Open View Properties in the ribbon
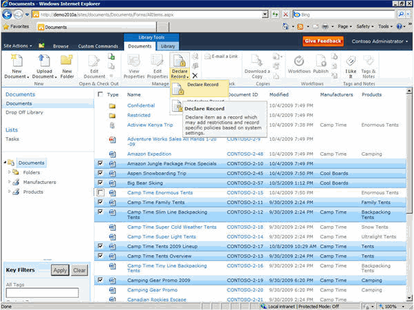The height and width of the screenshot is (310, 414). 134,66
